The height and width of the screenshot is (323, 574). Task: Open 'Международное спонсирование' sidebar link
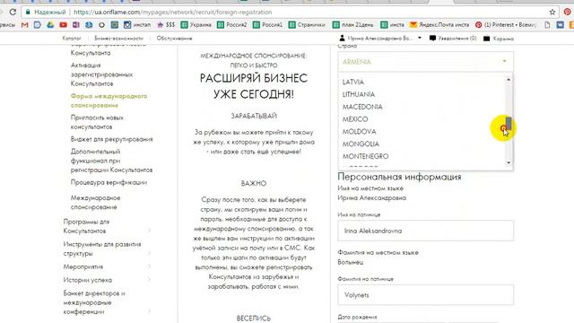coord(95,203)
